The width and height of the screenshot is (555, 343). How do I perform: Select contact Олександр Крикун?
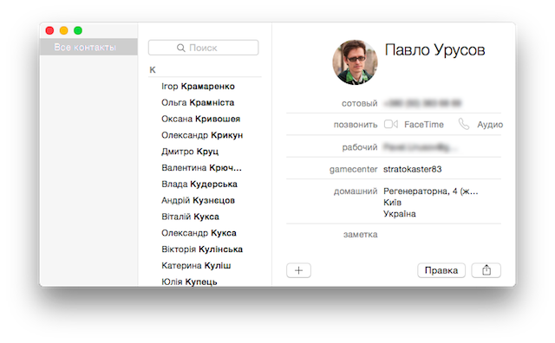point(202,135)
